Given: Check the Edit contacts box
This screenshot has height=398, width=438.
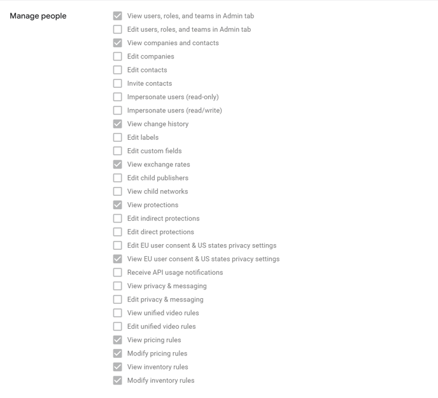Looking at the screenshot, I should tap(118, 70).
